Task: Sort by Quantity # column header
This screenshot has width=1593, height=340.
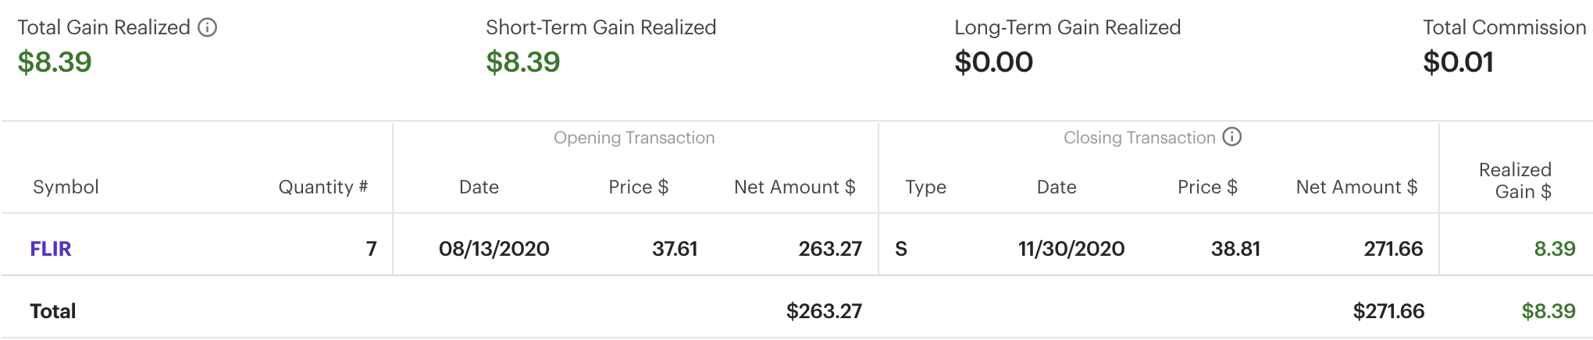Action: (323, 187)
